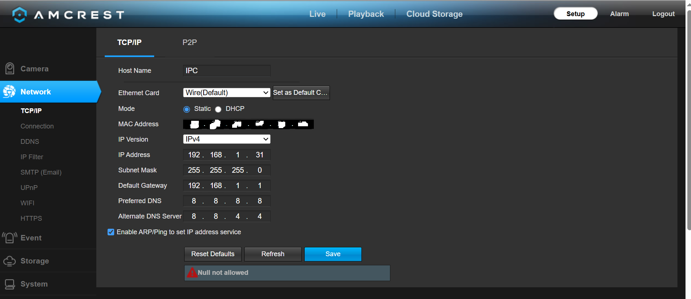
Task: Open UPnP settings
Action: click(x=29, y=188)
